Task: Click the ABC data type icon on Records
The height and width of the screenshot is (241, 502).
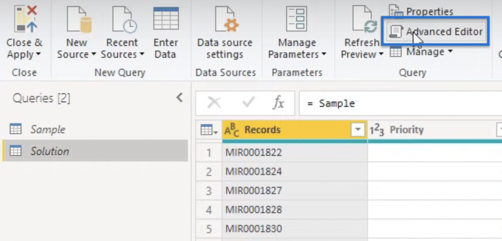Action: pos(232,130)
